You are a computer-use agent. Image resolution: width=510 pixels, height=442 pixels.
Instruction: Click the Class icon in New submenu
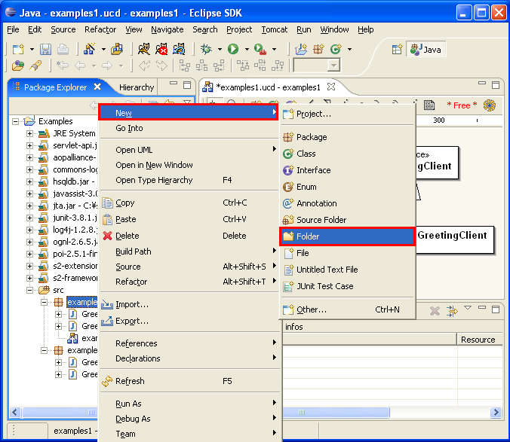(288, 154)
